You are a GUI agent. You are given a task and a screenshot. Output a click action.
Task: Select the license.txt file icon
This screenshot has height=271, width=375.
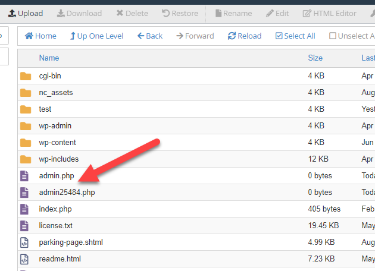pos(24,226)
